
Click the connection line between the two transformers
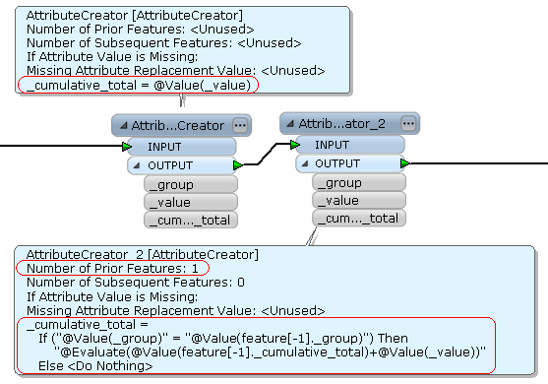[268, 154]
